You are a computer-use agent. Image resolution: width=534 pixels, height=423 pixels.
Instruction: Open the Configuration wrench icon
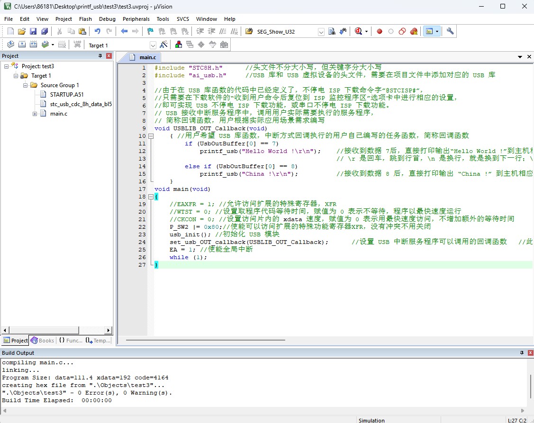pyautogui.click(x=450, y=32)
